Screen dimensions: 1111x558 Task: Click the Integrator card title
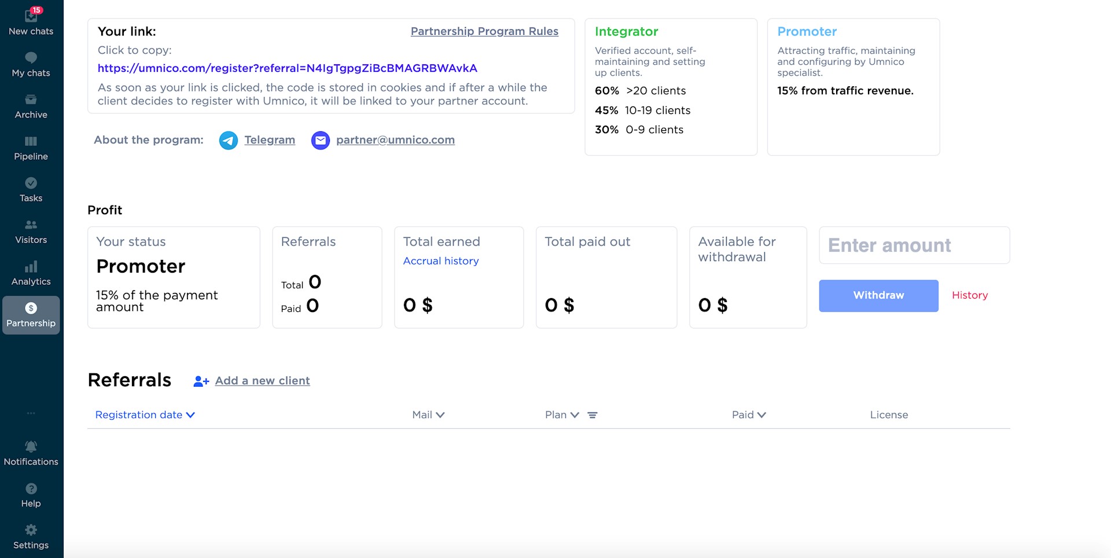point(626,32)
